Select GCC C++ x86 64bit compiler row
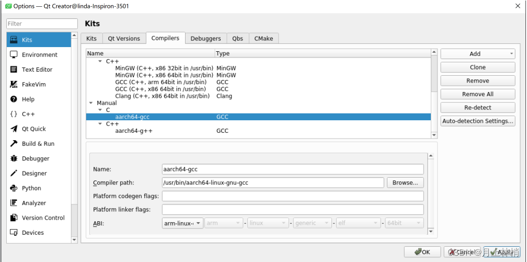The width and height of the screenshot is (527, 262). [258, 89]
